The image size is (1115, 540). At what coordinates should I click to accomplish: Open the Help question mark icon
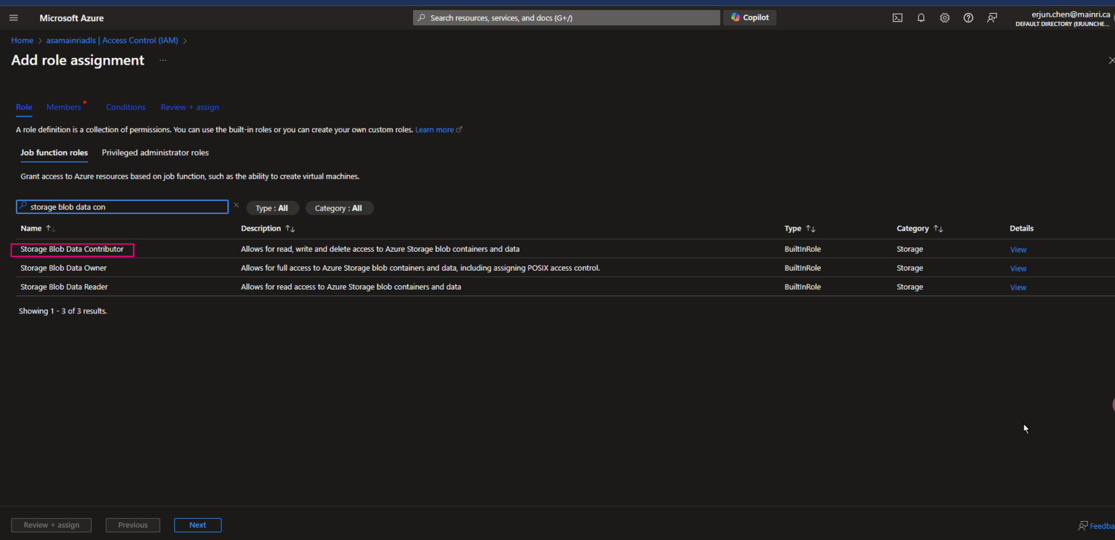point(968,17)
